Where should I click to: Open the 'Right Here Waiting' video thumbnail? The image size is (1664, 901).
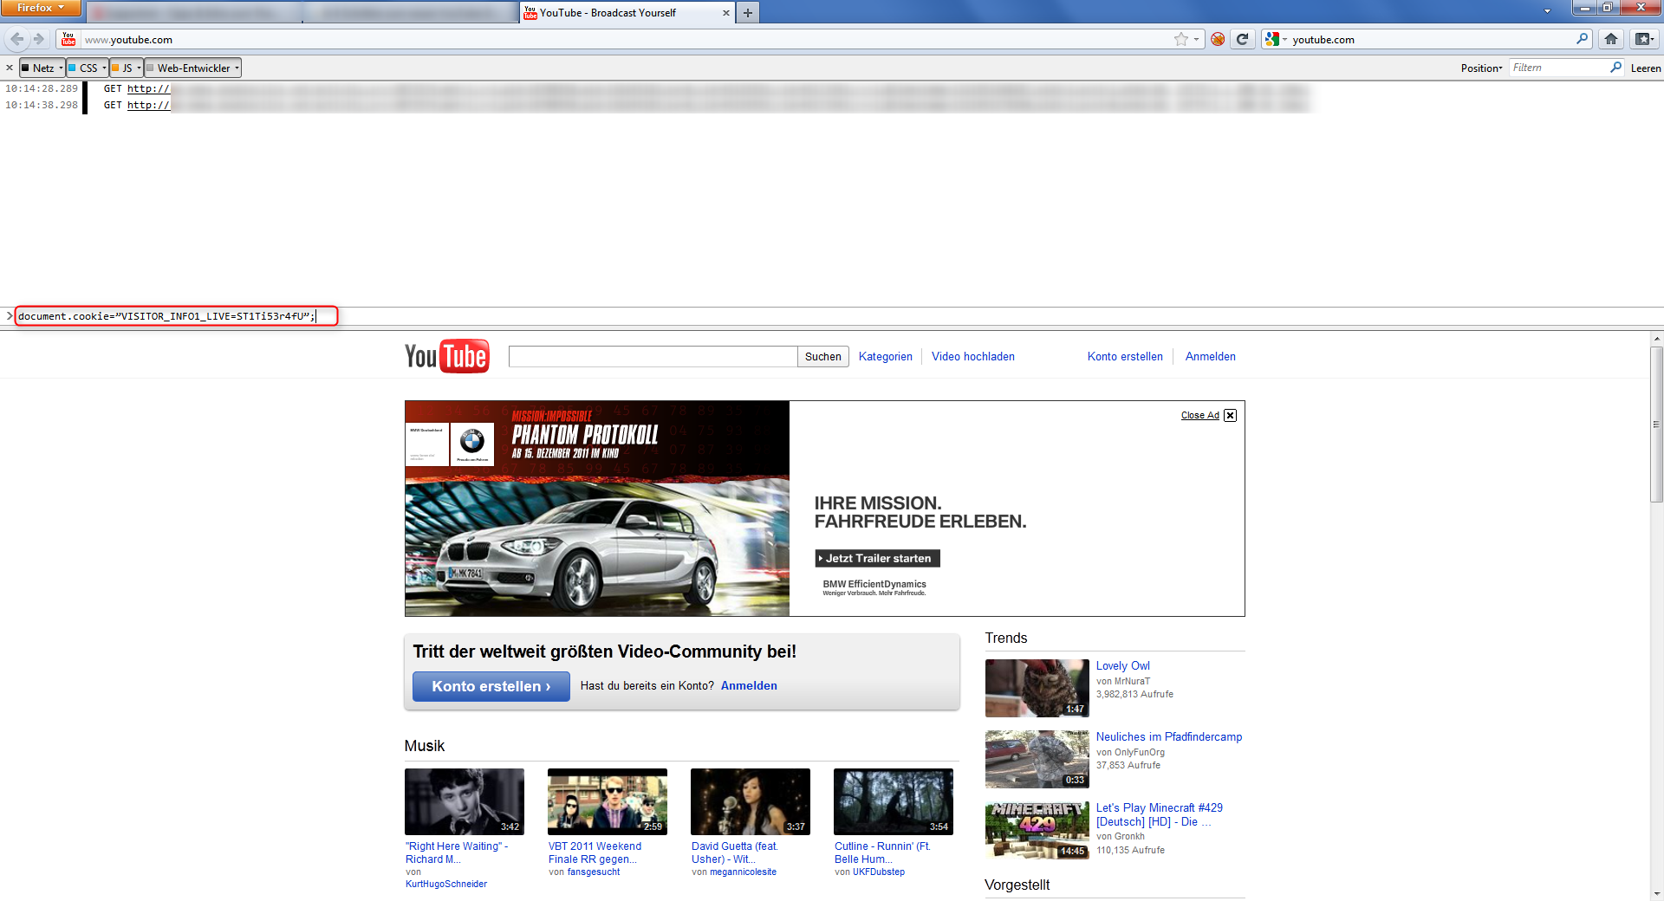click(464, 801)
